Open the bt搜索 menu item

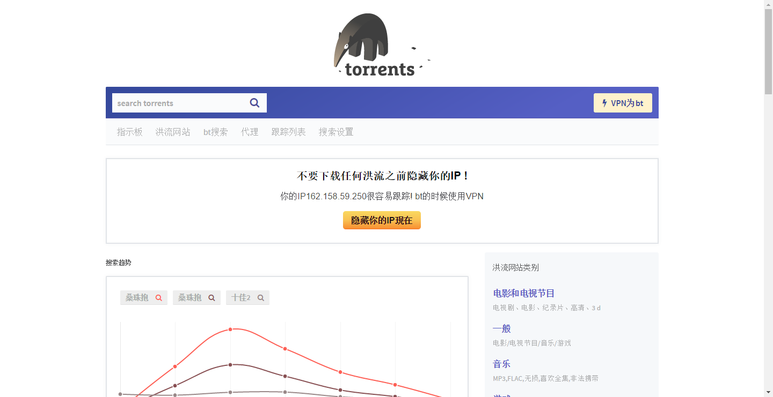pyautogui.click(x=216, y=132)
